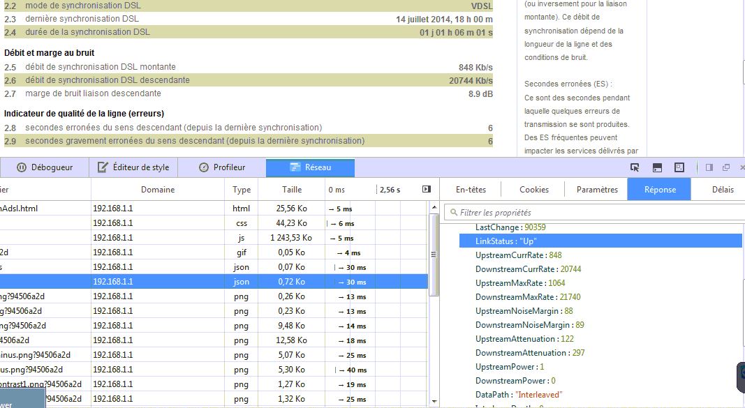
Task: Sort requests by Taille column
Action: (292, 190)
